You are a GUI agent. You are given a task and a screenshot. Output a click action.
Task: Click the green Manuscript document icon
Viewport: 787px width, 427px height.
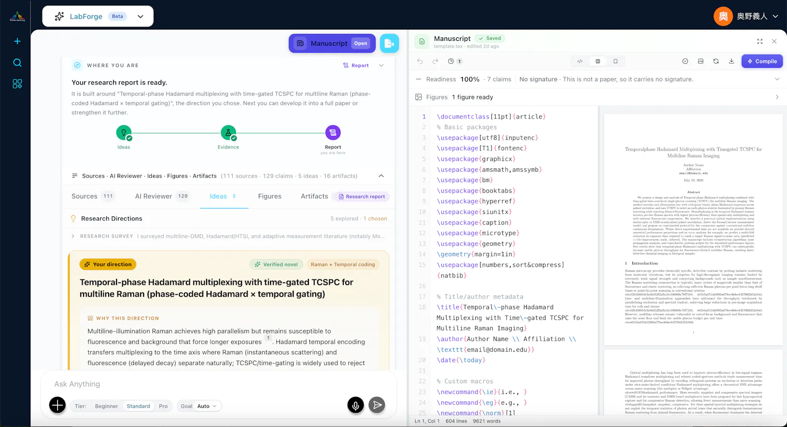tap(422, 42)
